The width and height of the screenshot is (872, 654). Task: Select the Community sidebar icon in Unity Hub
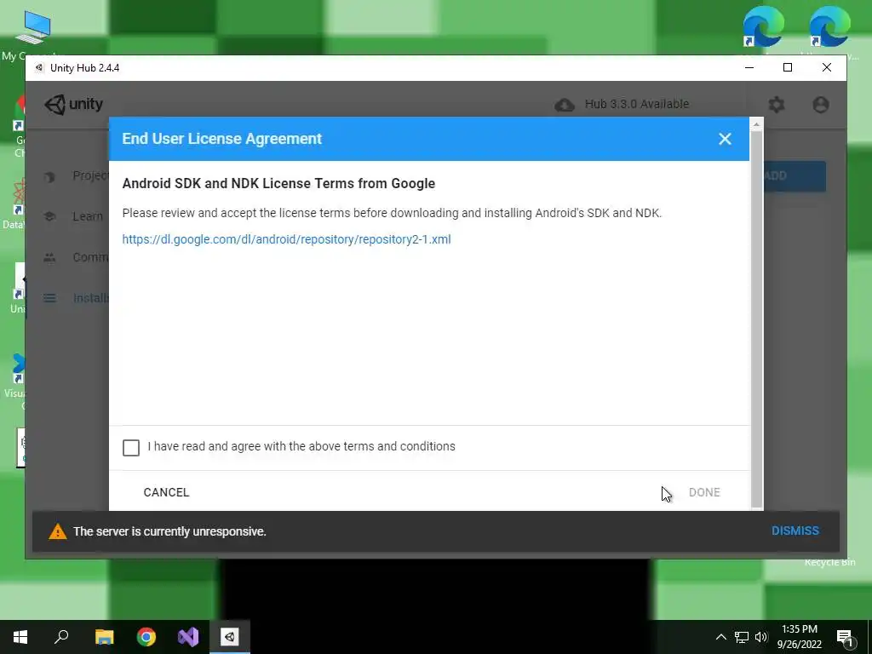click(x=49, y=257)
